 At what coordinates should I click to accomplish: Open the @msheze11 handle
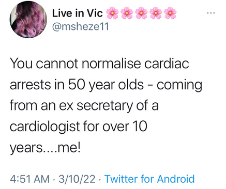pos(81,26)
